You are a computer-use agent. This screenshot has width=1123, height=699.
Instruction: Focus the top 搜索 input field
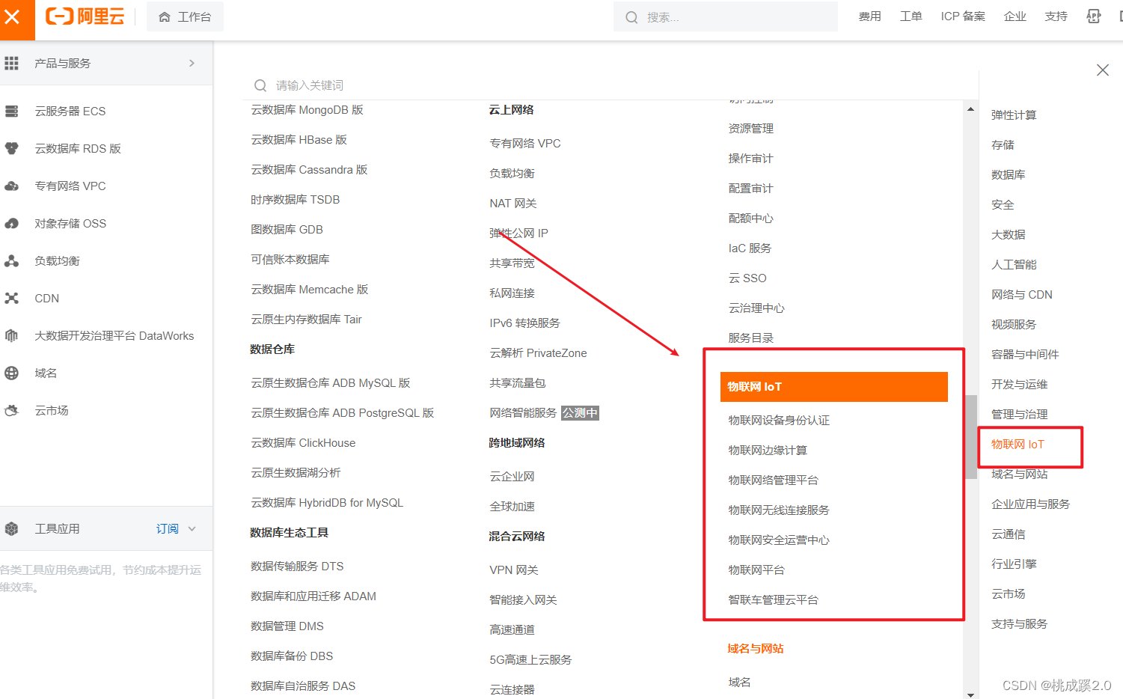click(x=726, y=16)
